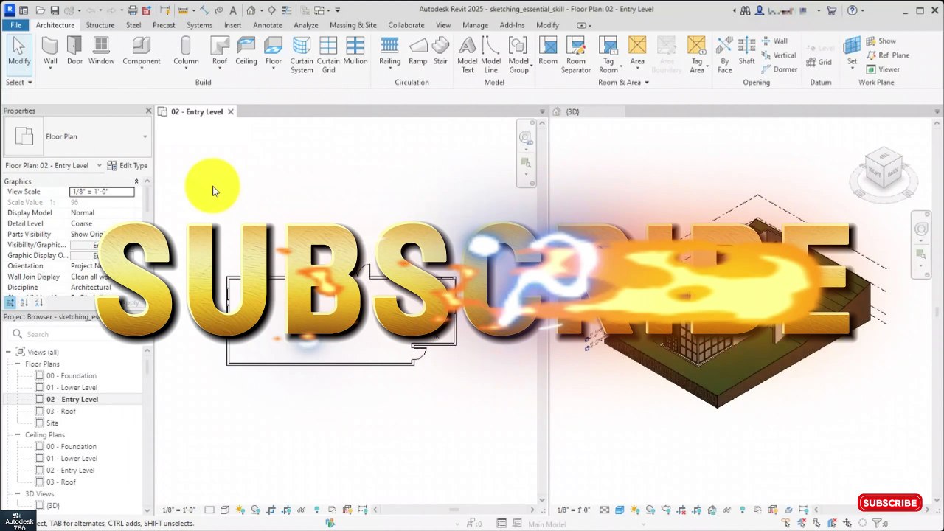Open the Massing & Site ribbon tab
Viewport: 944px width, 531px height.
point(353,25)
